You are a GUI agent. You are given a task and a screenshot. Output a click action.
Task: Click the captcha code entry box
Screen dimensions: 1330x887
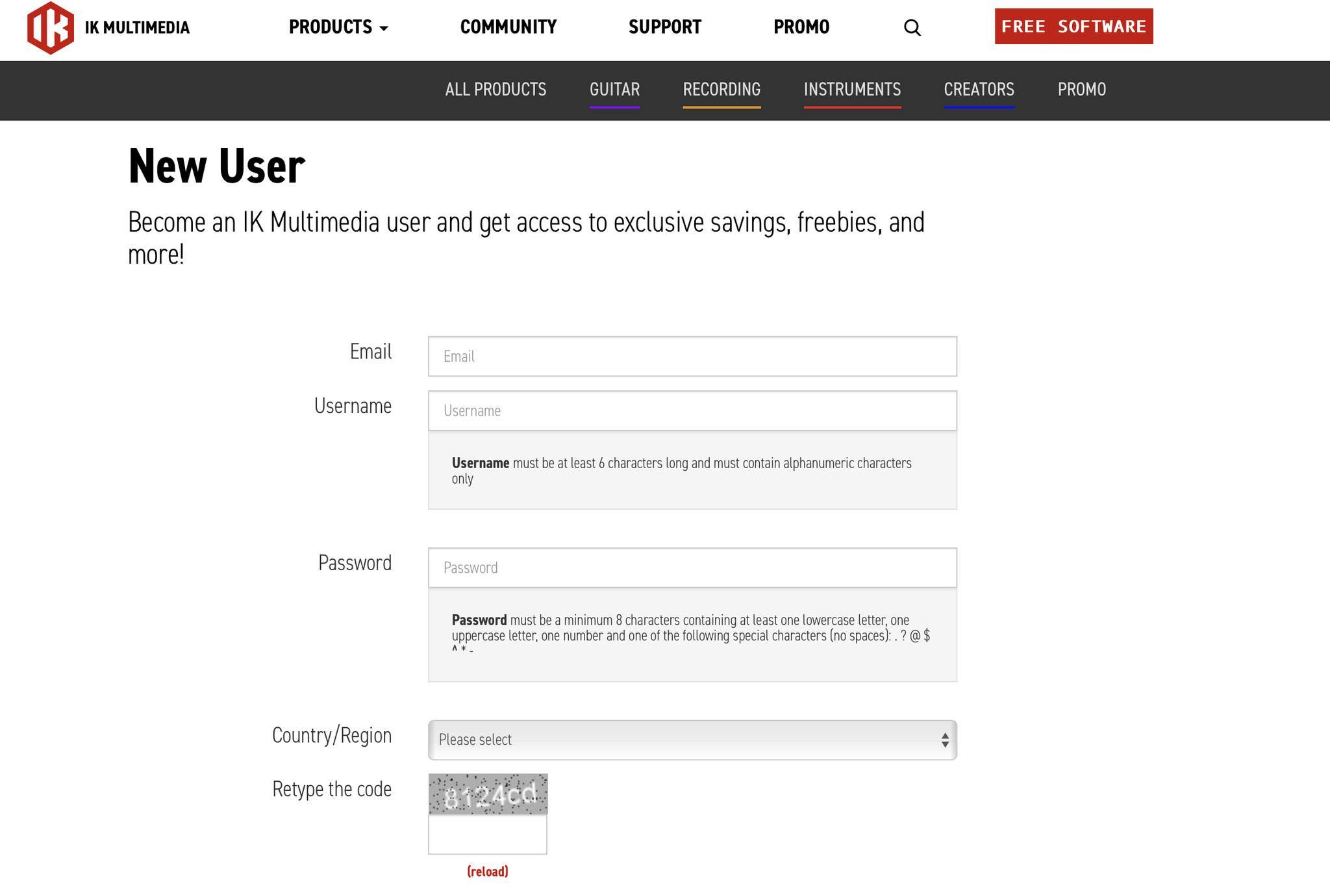[488, 834]
